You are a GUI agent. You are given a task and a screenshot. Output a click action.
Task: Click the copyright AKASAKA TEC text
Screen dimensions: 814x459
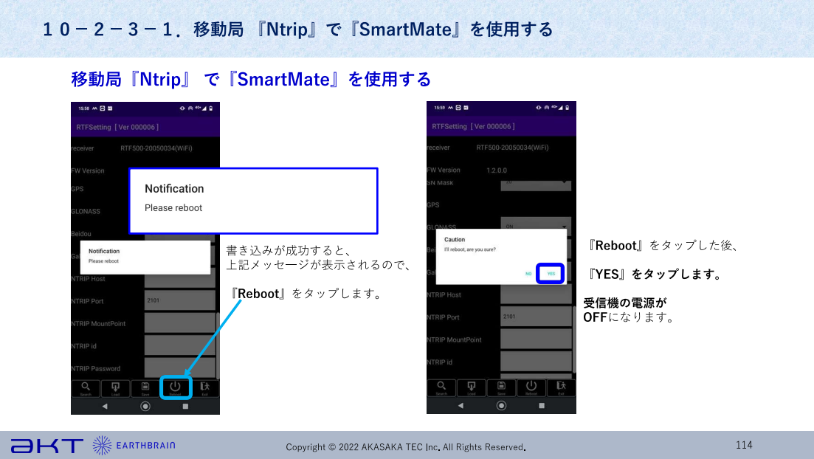click(x=406, y=447)
